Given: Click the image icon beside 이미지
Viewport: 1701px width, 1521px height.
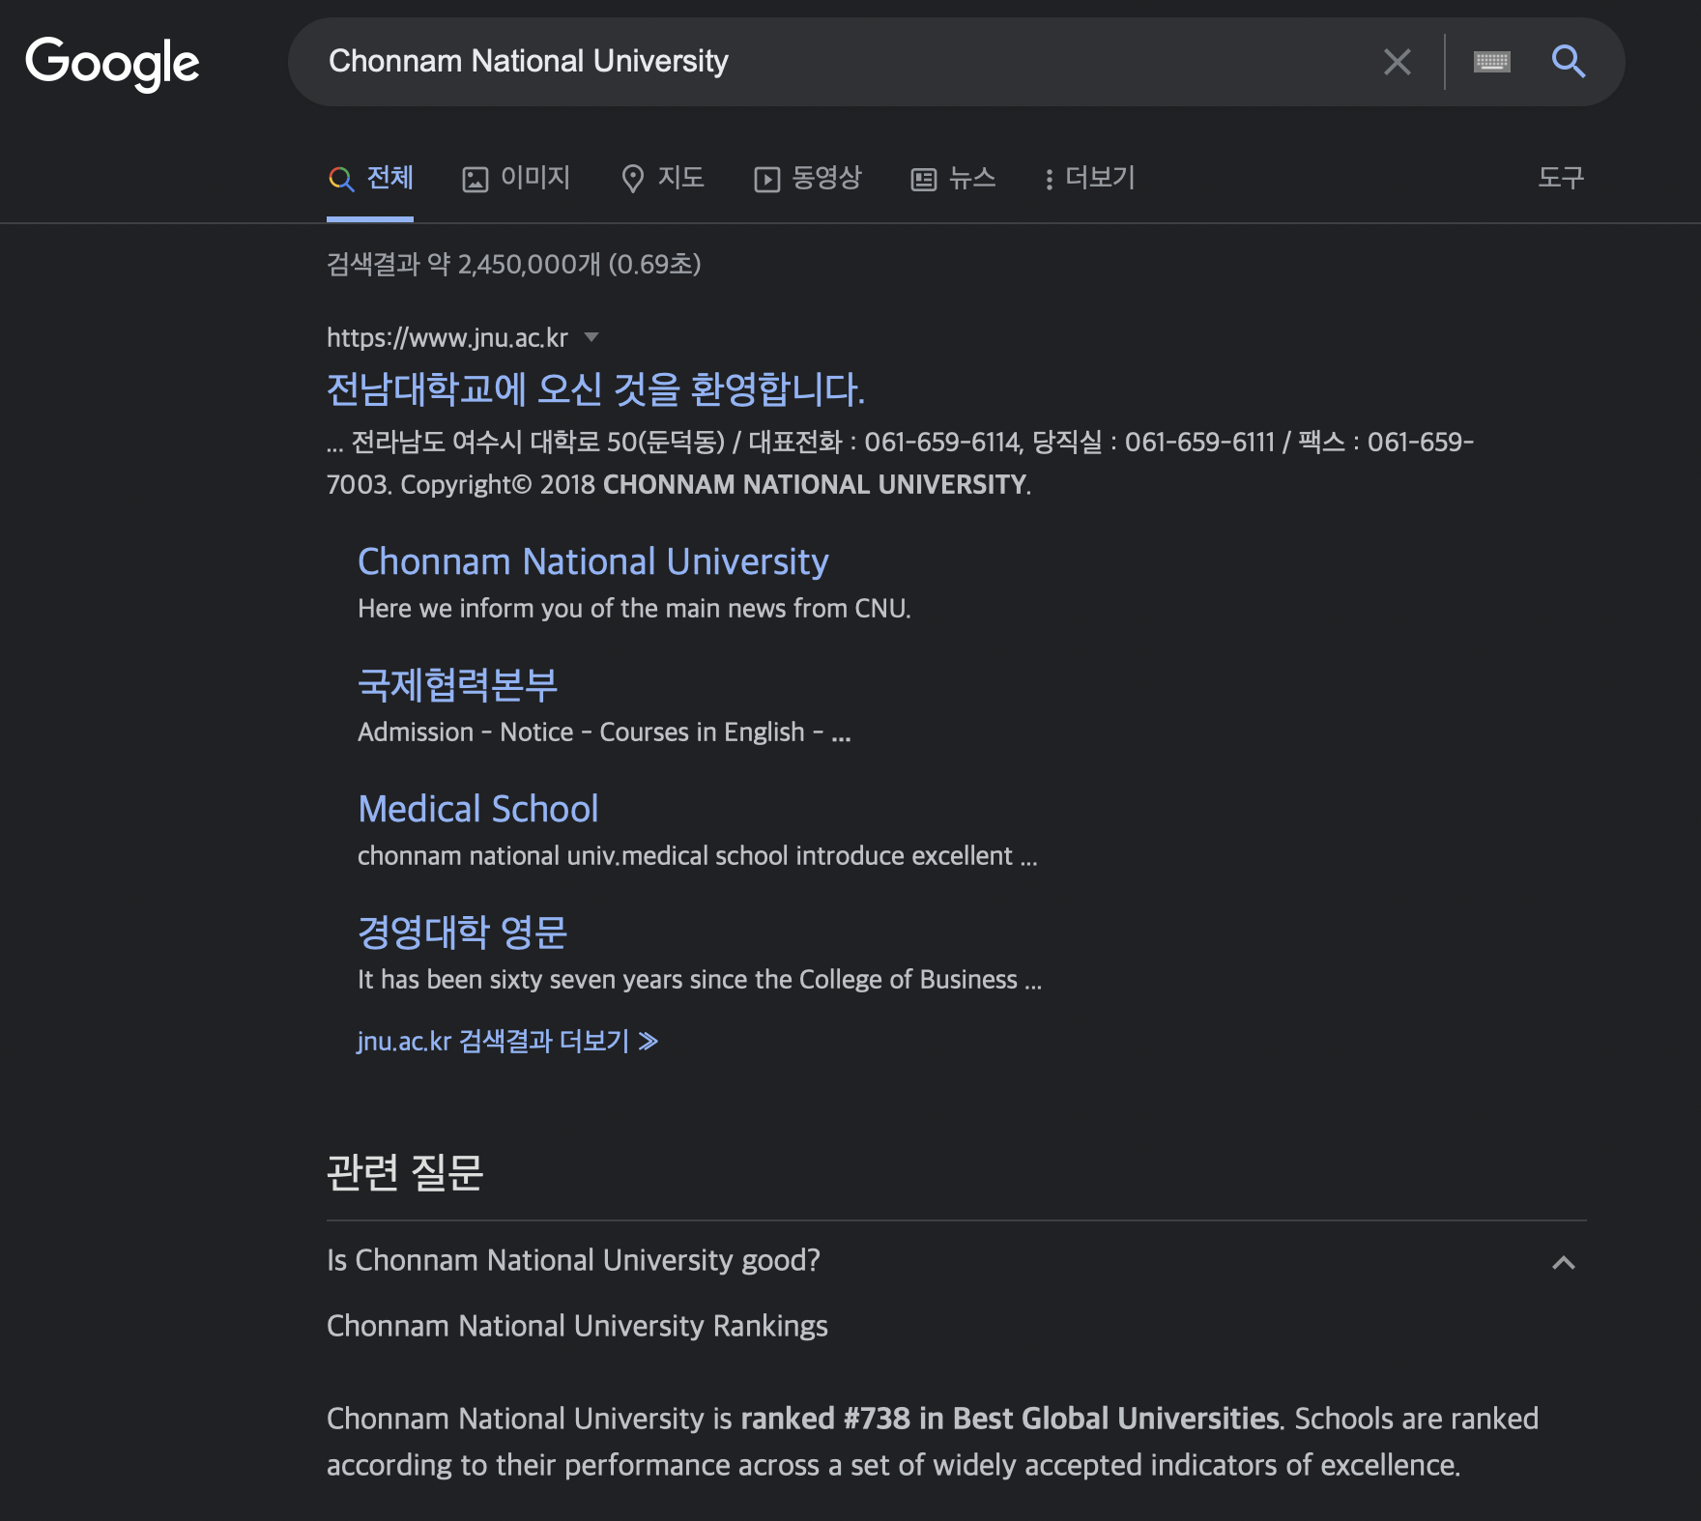Looking at the screenshot, I should pos(475,180).
